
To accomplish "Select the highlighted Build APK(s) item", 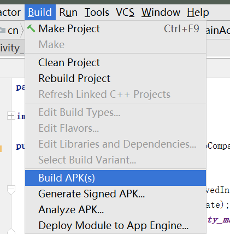I will [115, 178].
